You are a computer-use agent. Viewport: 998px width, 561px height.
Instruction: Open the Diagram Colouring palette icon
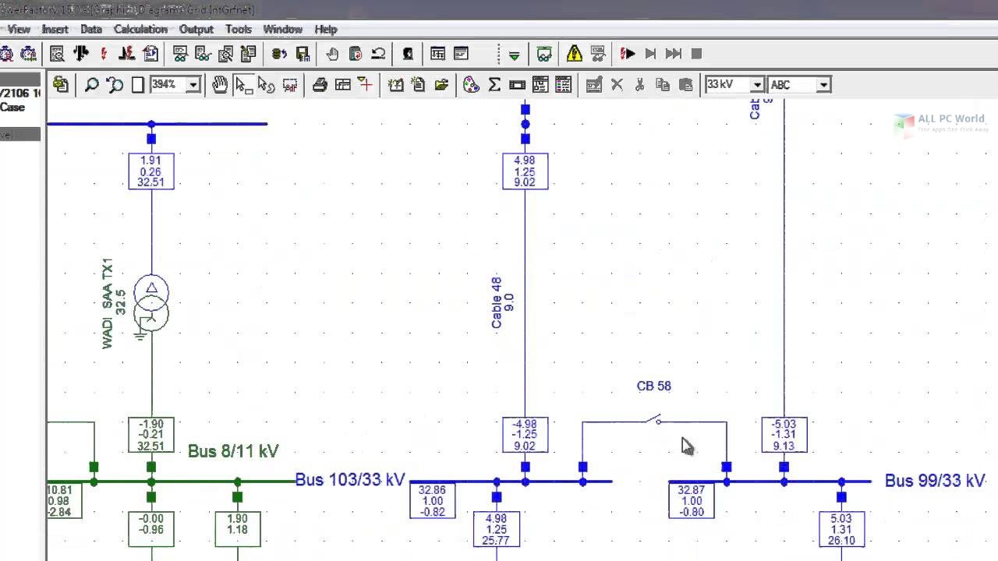470,84
